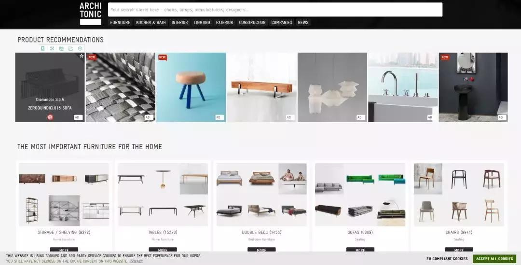Open the Kitchen & Bath menu

point(151,22)
